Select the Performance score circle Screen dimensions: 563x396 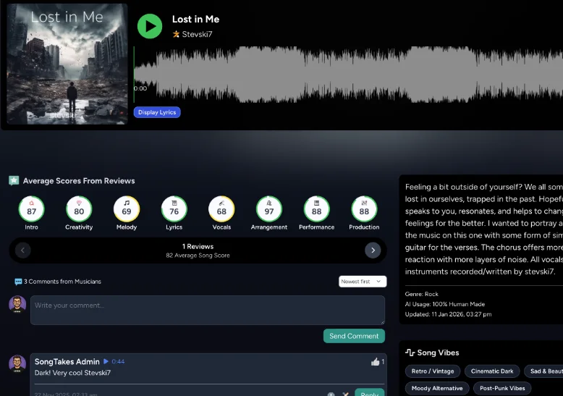[316, 210]
